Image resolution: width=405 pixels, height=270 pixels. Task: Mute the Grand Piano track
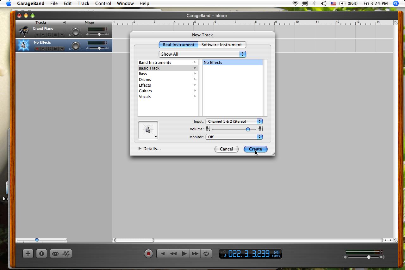tap(43, 35)
